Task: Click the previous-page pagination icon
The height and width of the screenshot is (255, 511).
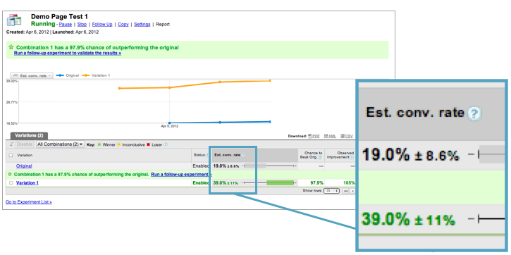Action: (353, 191)
